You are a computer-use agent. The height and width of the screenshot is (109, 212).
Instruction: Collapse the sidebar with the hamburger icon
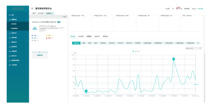pyautogui.click(x=32, y=9)
